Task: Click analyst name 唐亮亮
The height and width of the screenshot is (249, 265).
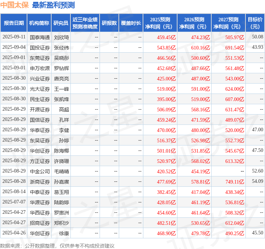Action: [x=61, y=79]
